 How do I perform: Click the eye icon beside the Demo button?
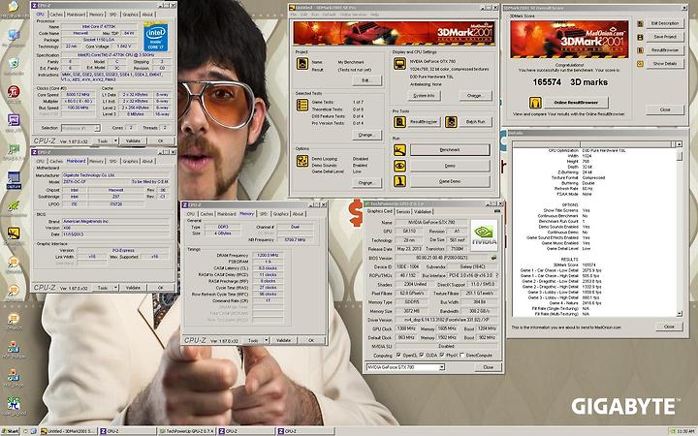399,166
